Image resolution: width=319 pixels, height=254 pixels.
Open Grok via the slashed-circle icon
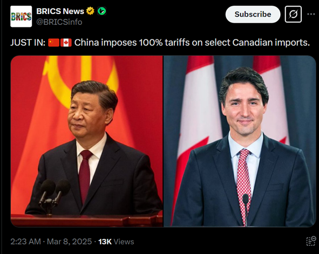293,14
